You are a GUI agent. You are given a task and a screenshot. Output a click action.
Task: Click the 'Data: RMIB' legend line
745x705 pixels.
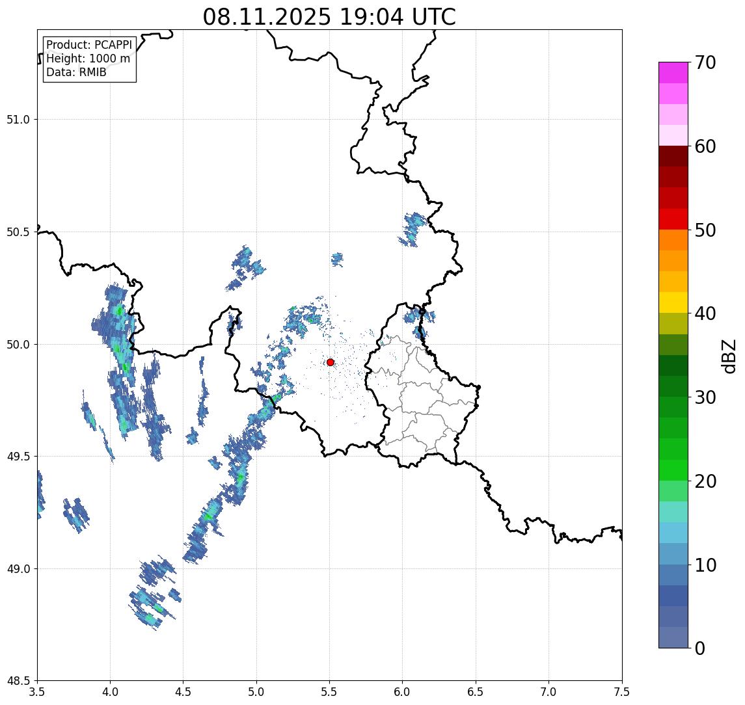[76, 72]
